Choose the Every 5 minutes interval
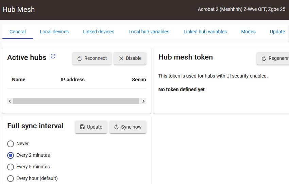 click(x=11, y=167)
